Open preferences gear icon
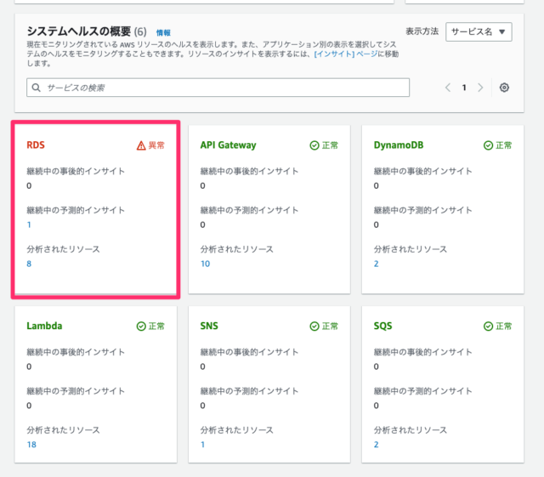 504,88
